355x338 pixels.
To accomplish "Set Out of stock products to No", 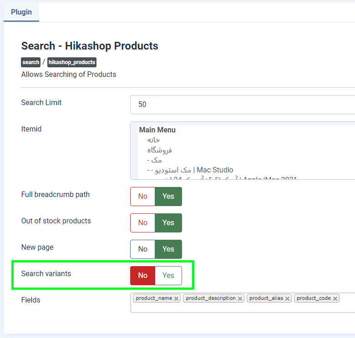I will pos(143,223).
